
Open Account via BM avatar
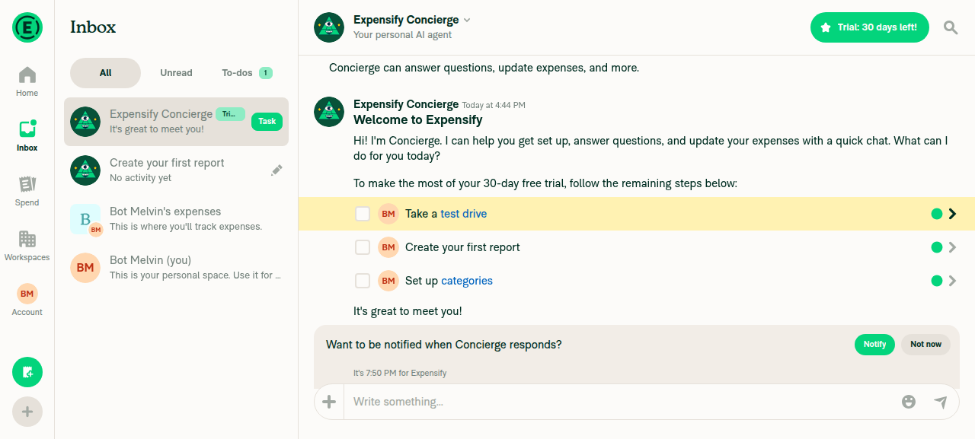pyautogui.click(x=27, y=300)
